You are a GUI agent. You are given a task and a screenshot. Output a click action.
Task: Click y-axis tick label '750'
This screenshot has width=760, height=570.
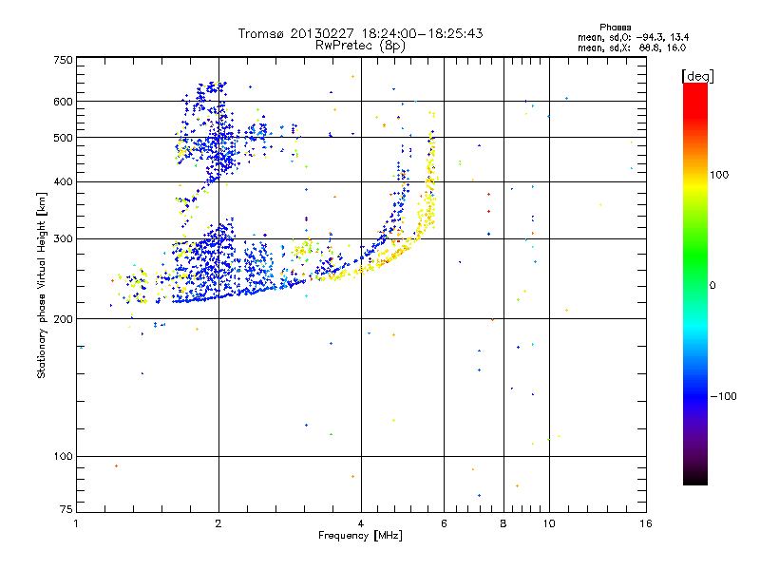(x=63, y=60)
